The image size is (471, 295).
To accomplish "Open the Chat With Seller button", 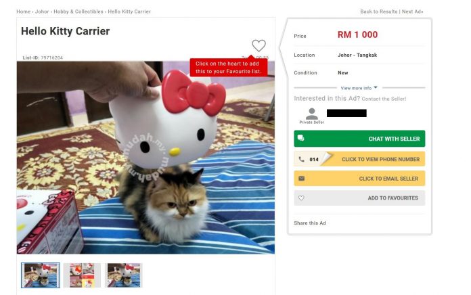I will click(x=359, y=139).
